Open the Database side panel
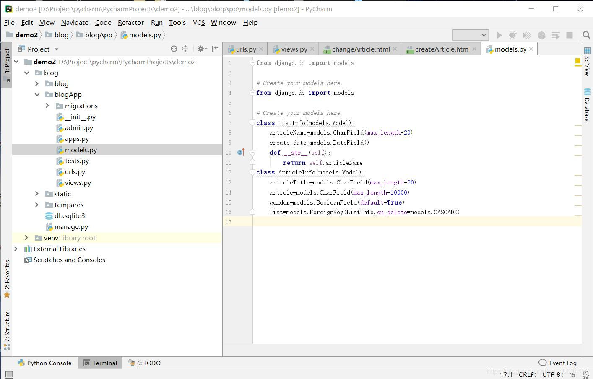This screenshot has height=379, width=593. coord(587,105)
